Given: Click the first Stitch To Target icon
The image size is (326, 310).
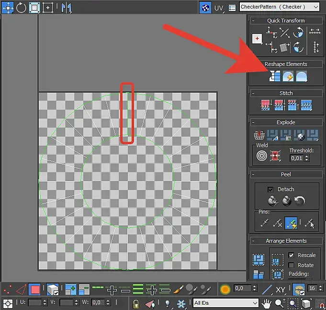Looking at the screenshot, I should [266, 105].
